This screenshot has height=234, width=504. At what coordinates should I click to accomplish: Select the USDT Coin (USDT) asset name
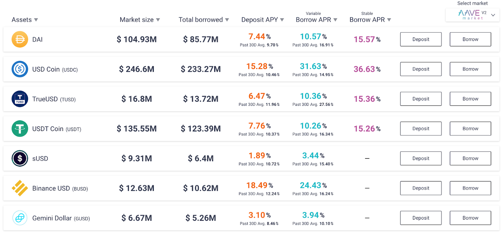click(57, 129)
